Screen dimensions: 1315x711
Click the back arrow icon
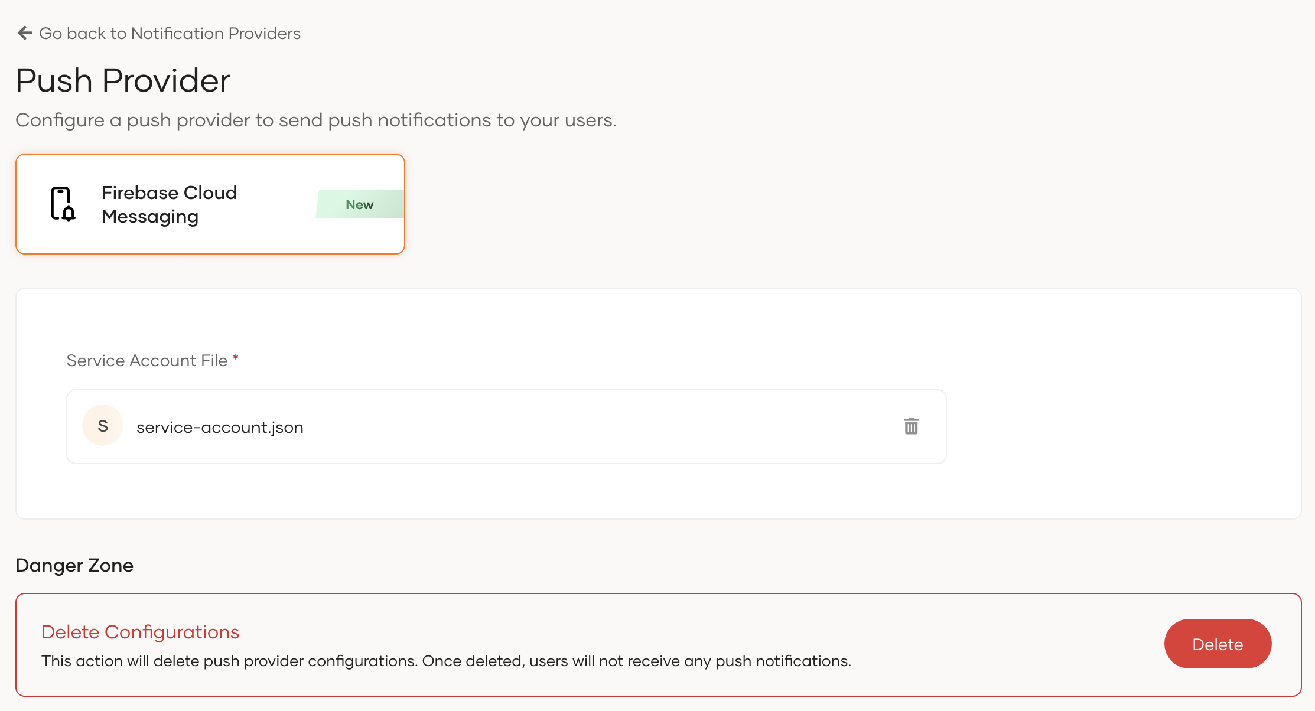(24, 33)
